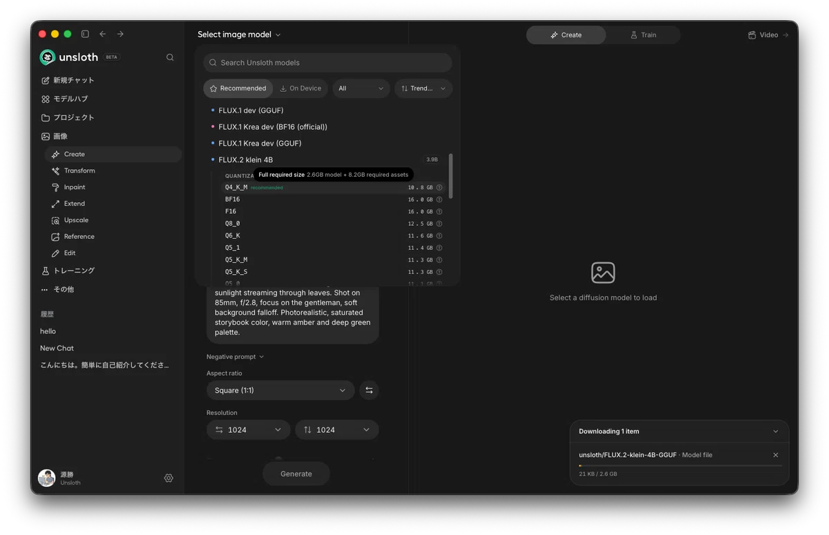The width and height of the screenshot is (829, 535).
Task: Expand the Negative prompt section
Action: tap(235, 357)
